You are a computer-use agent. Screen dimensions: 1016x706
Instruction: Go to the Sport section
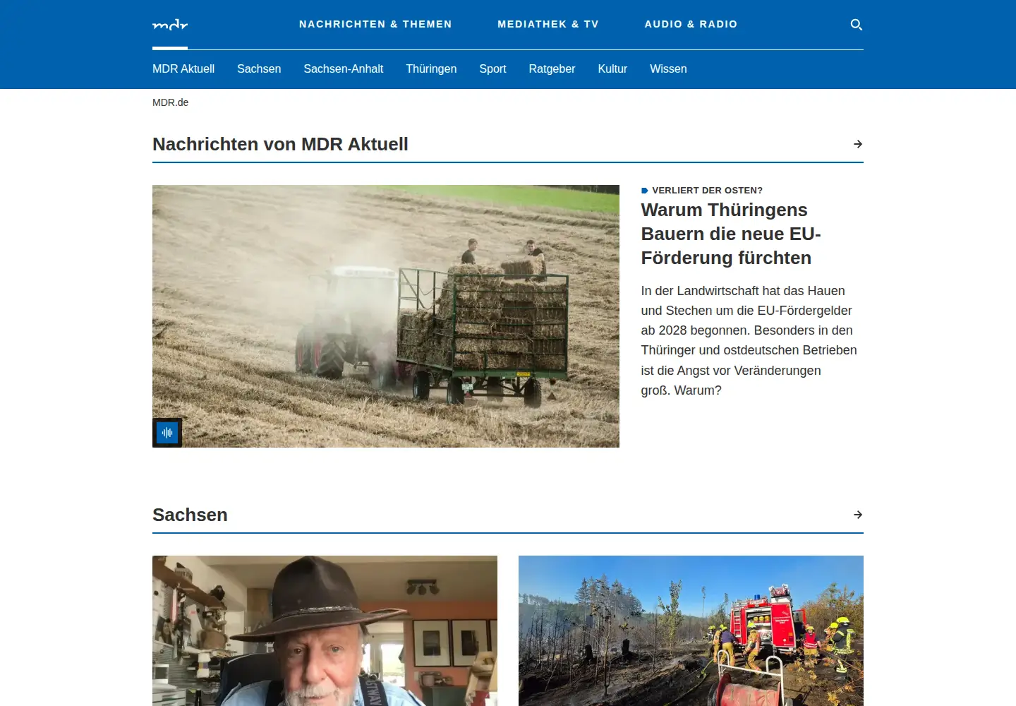pyautogui.click(x=492, y=68)
